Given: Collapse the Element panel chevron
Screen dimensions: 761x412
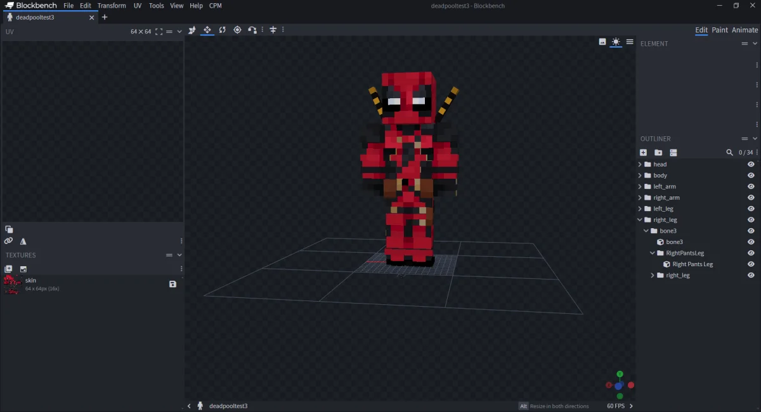Looking at the screenshot, I should pyautogui.click(x=755, y=44).
